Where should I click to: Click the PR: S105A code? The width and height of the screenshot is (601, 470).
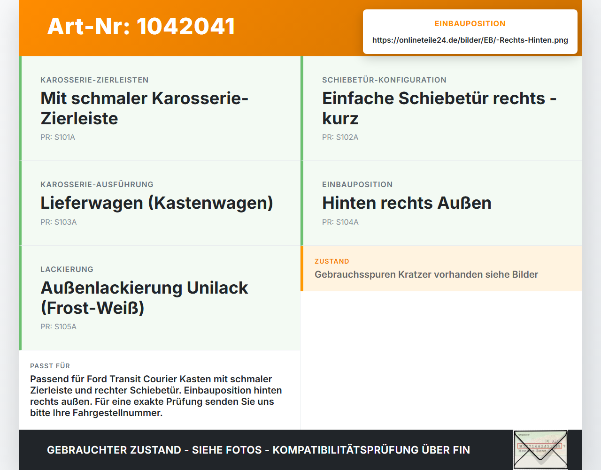(x=58, y=327)
